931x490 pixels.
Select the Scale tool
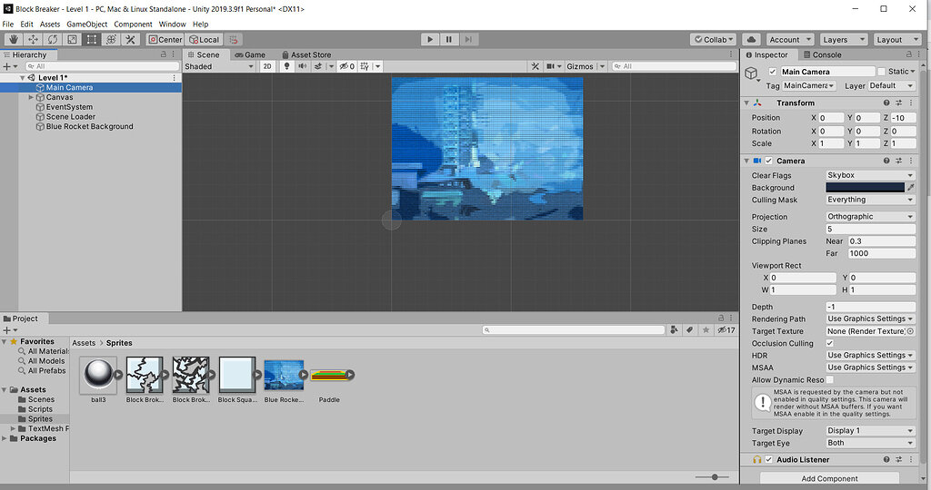coord(72,39)
